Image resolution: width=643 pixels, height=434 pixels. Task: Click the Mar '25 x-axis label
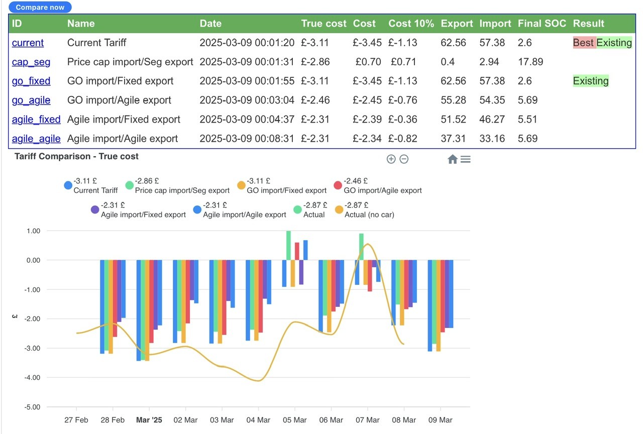click(149, 420)
